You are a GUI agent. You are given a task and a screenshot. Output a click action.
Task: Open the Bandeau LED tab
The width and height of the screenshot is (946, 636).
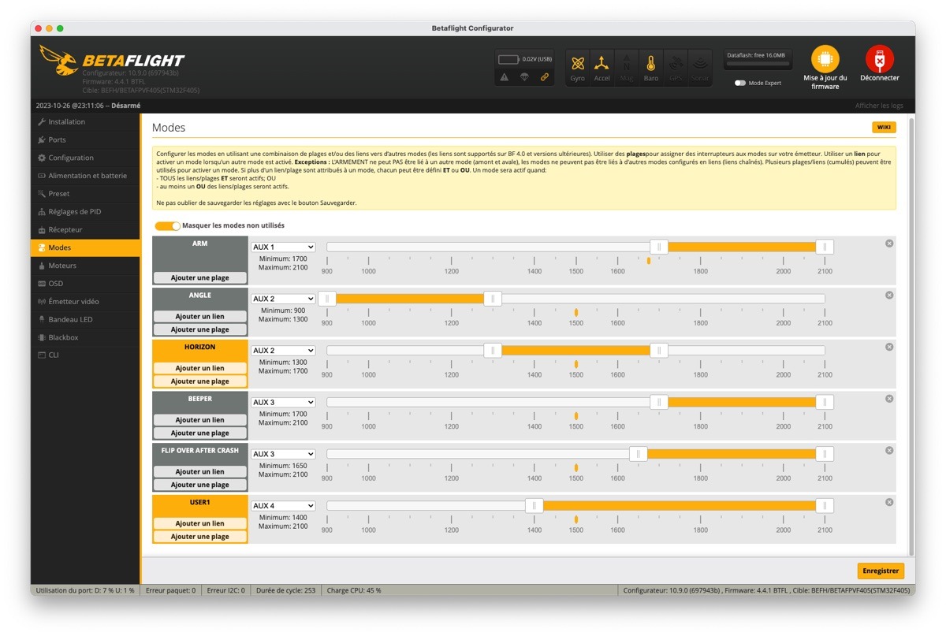point(86,319)
